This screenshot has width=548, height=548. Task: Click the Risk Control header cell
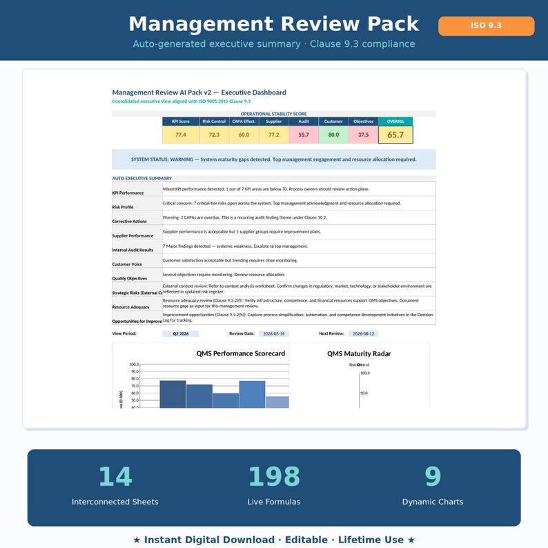click(x=214, y=121)
